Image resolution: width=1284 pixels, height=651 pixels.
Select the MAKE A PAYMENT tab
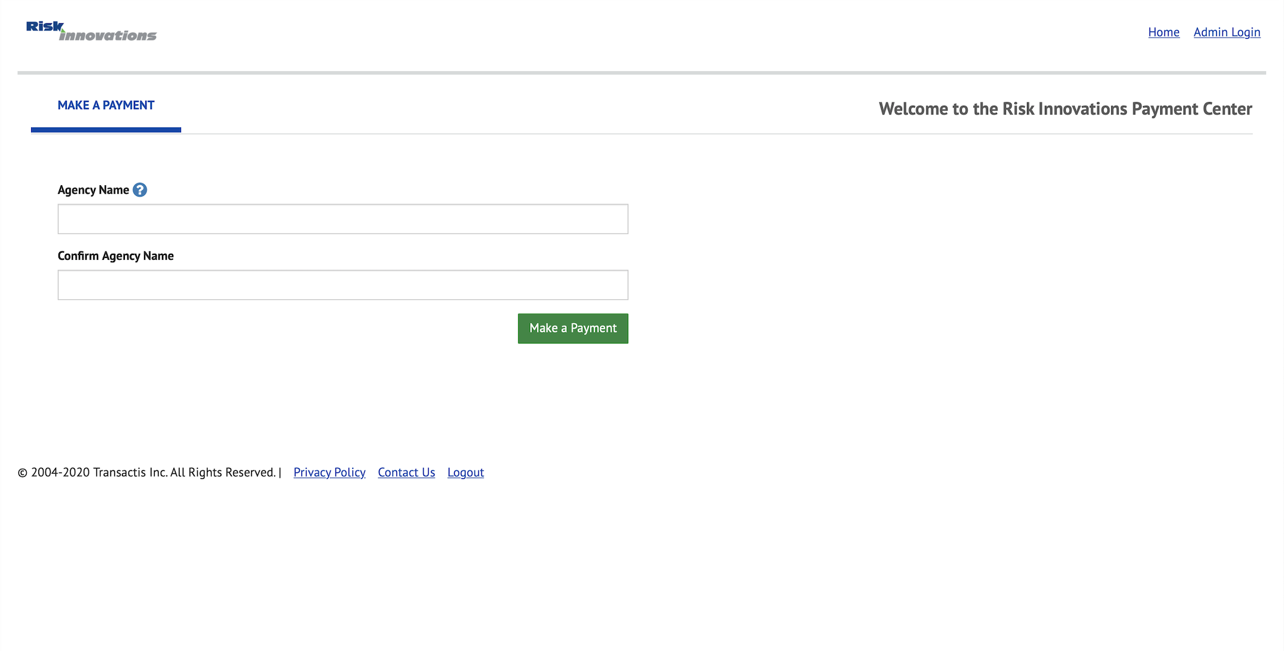tap(106, 106)
